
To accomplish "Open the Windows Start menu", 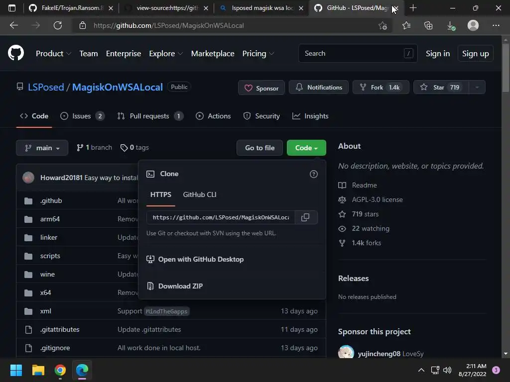I will click(x=16, y=370).
